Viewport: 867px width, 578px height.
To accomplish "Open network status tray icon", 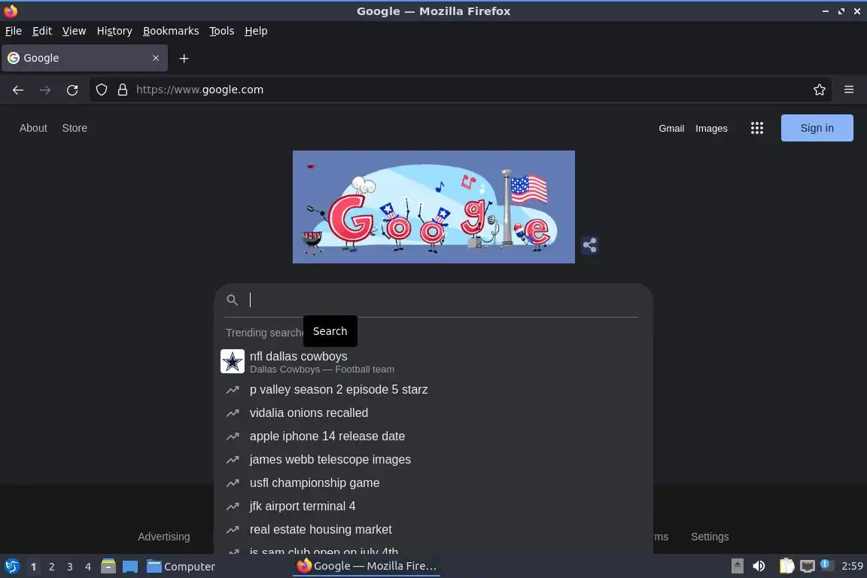I will click(808, 566).
